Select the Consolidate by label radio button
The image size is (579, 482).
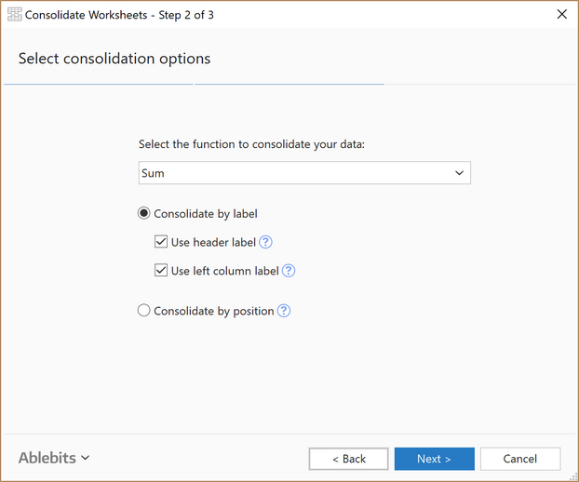coord(143,213)
